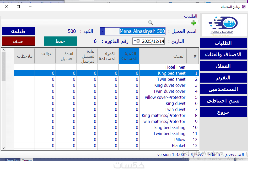Screen dimensions: 258x172
Task: Select the Twin mattress/Protector row
Action: click(x=106, y=121)
